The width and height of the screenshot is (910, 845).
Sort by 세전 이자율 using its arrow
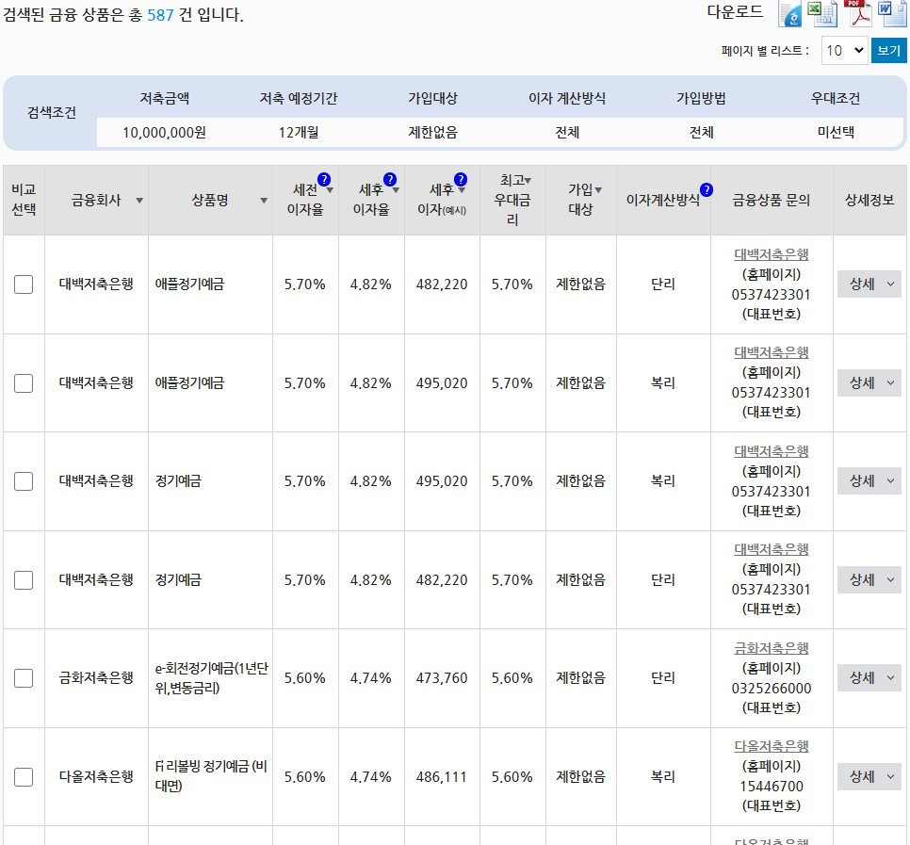[x=331, y=190]
